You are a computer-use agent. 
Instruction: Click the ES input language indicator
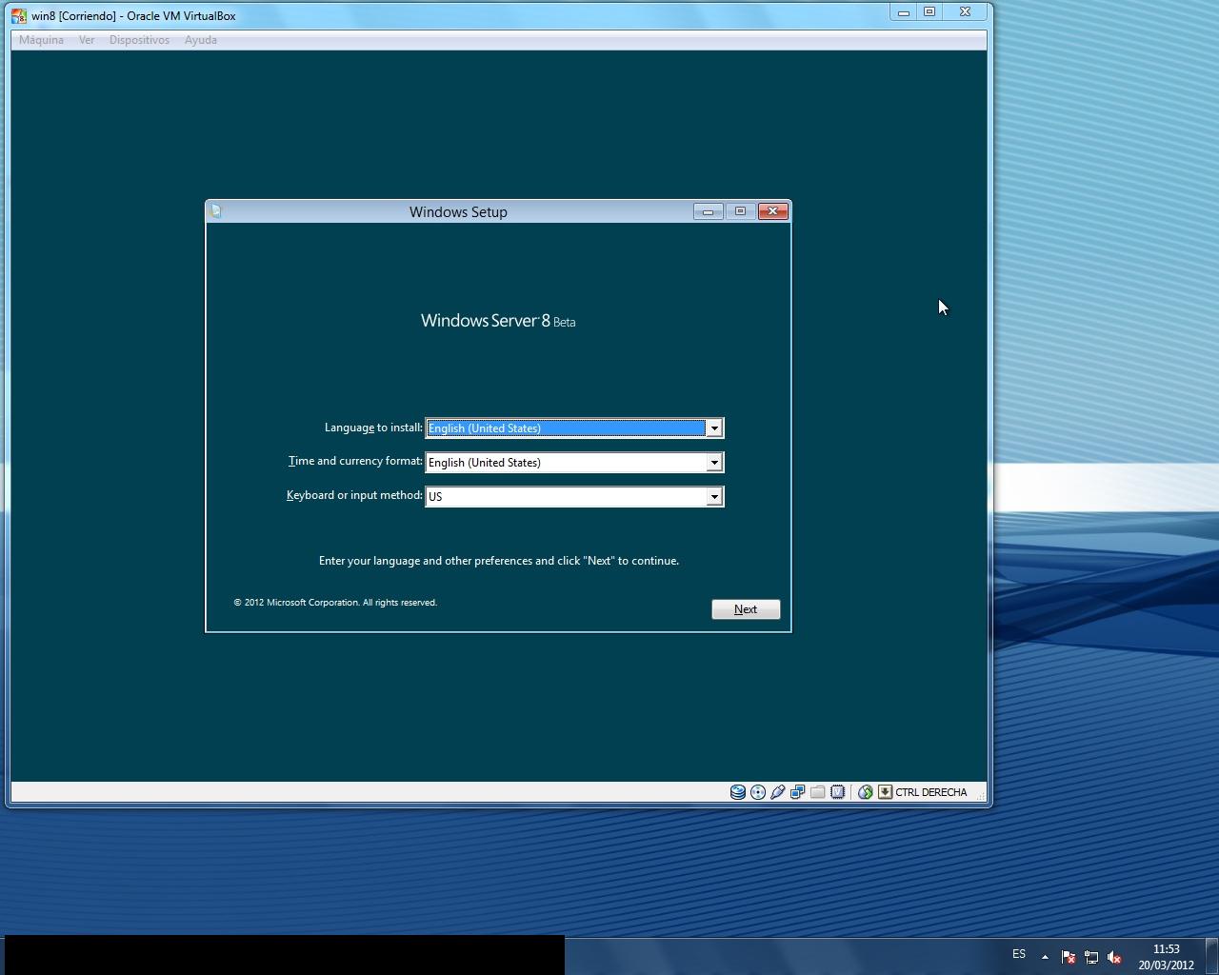coord(1019,954)
